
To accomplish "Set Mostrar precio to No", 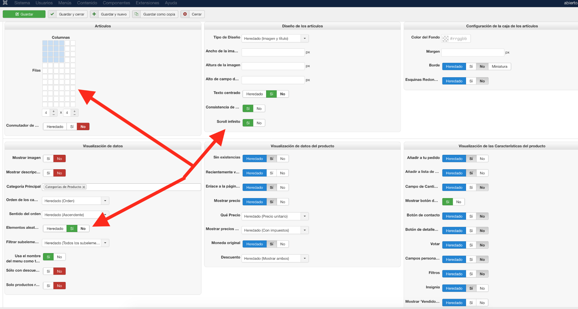I will point(282,202).
